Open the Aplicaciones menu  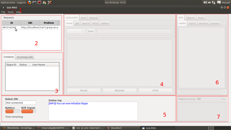pyautogui.click(x=8, y=2)
